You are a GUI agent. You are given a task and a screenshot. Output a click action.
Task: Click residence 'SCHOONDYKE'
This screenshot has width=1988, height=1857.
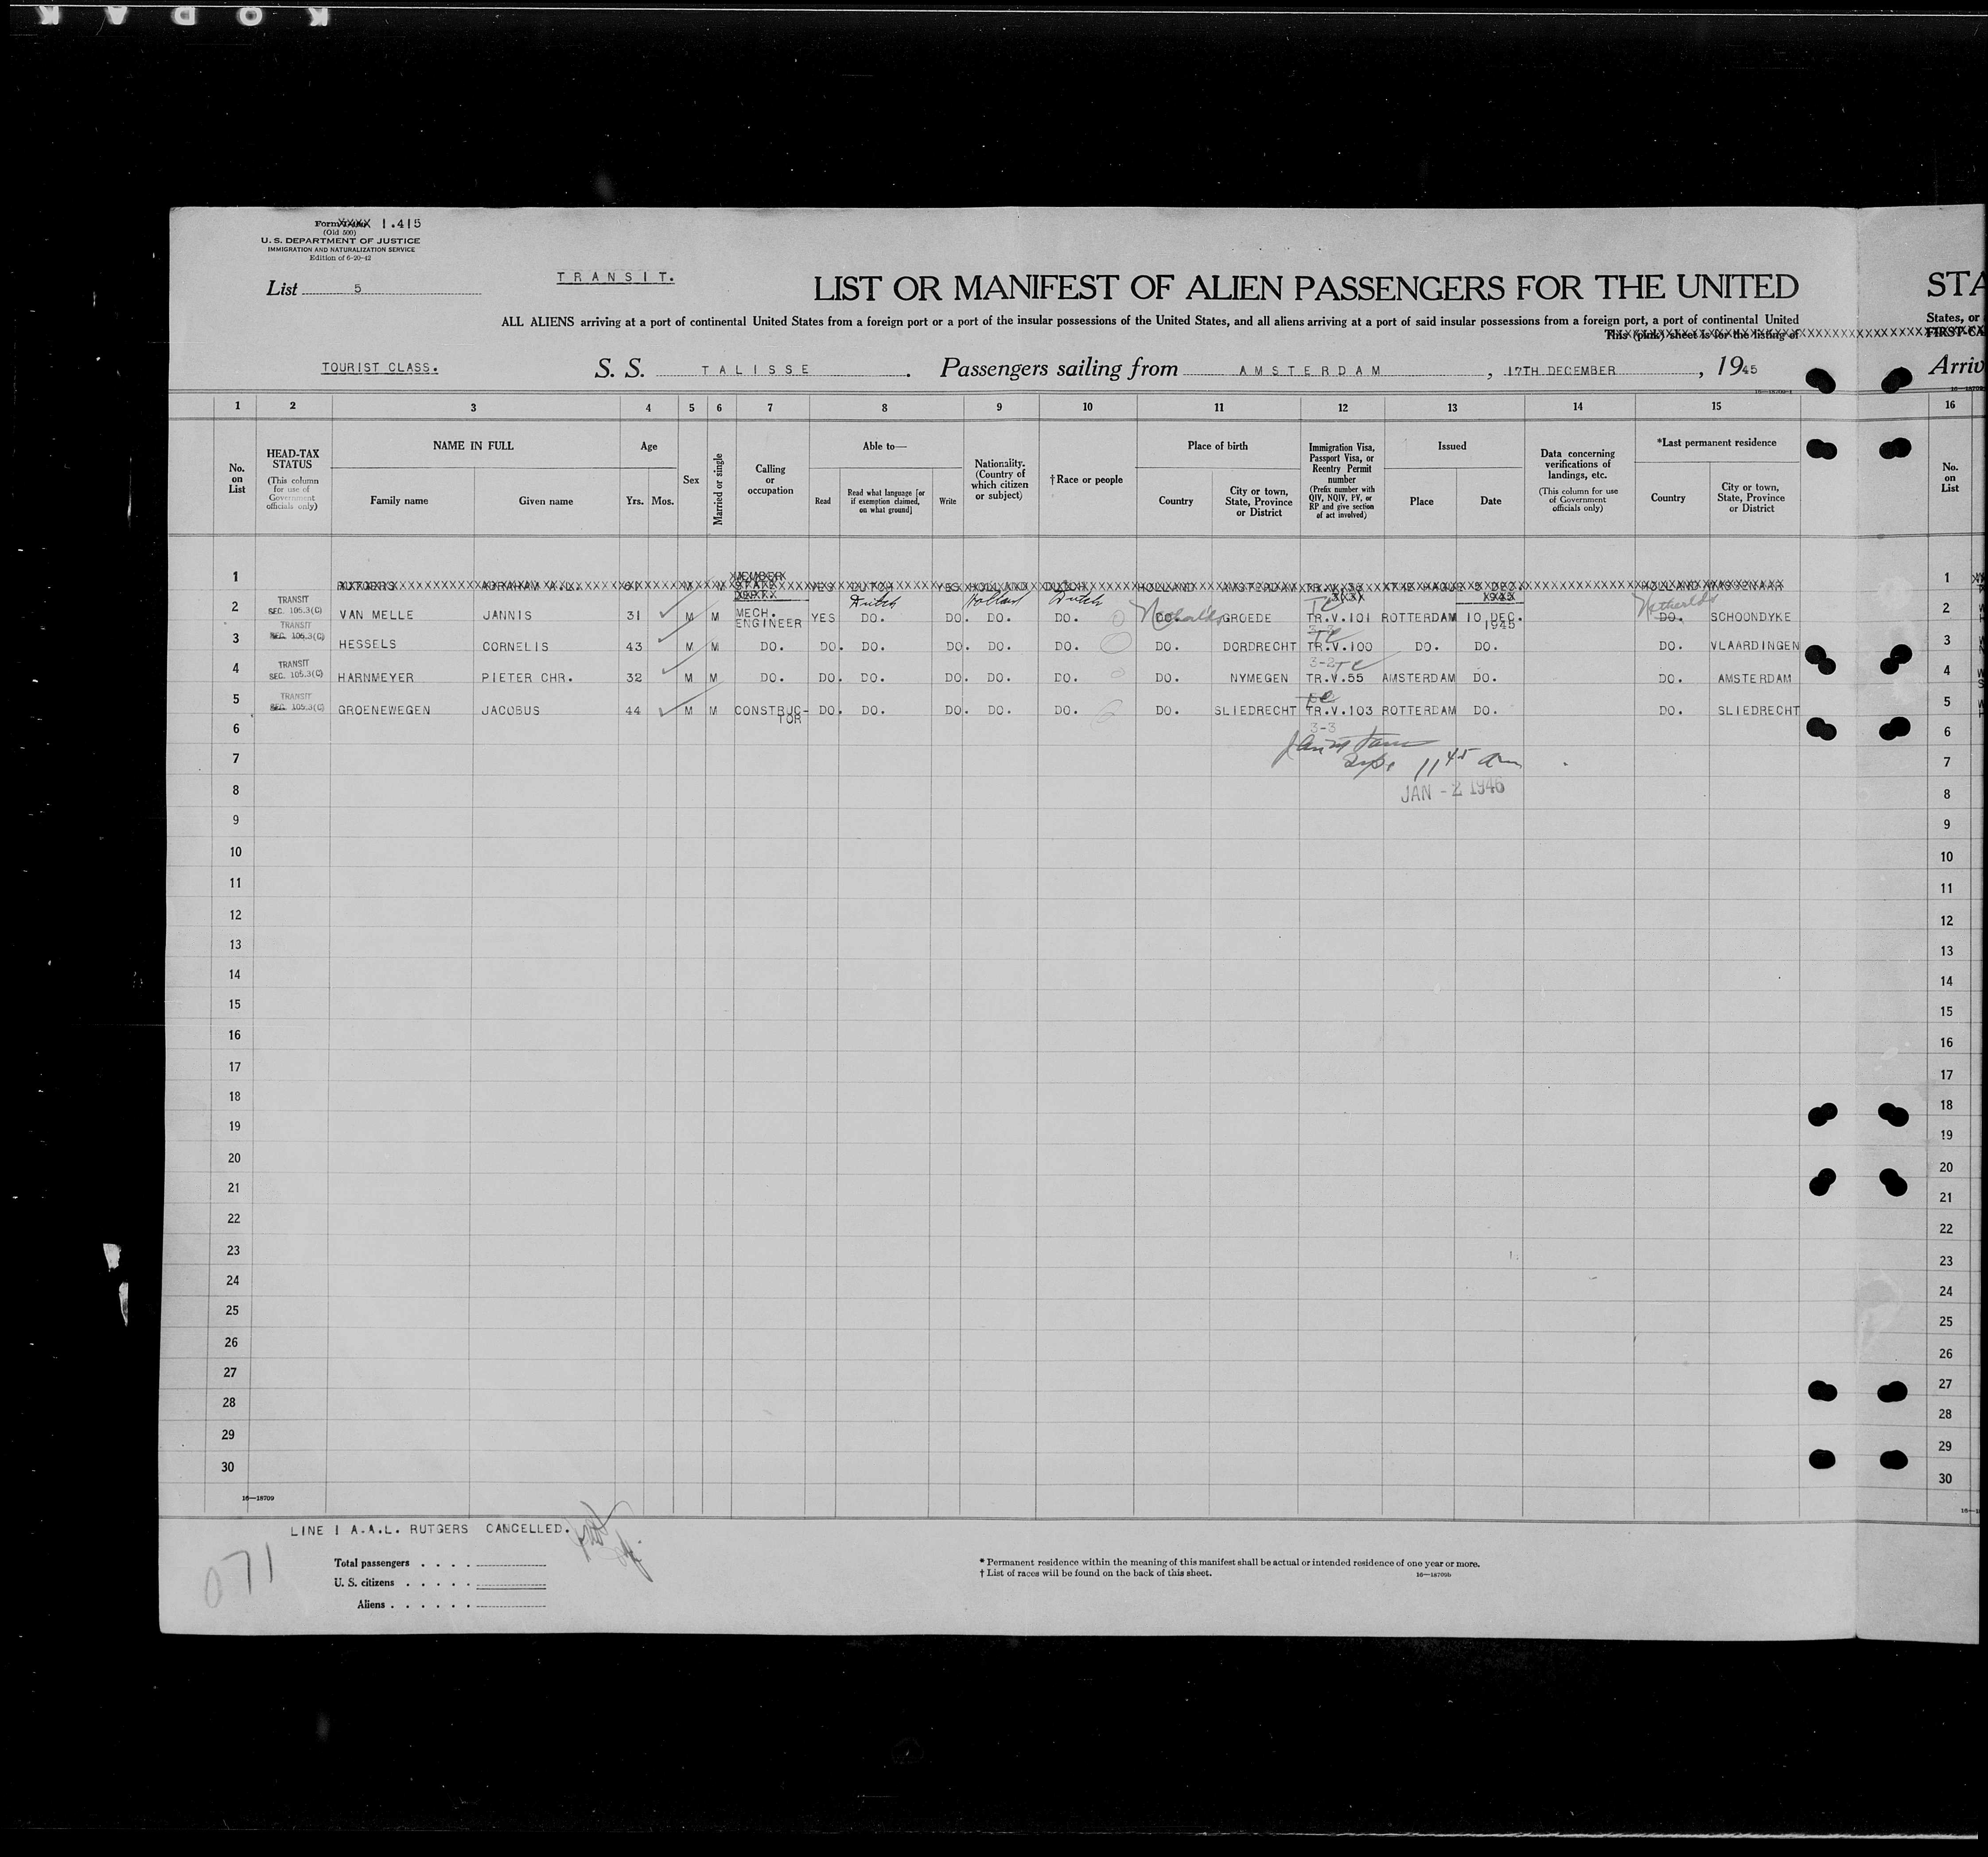click(1751, 617)
